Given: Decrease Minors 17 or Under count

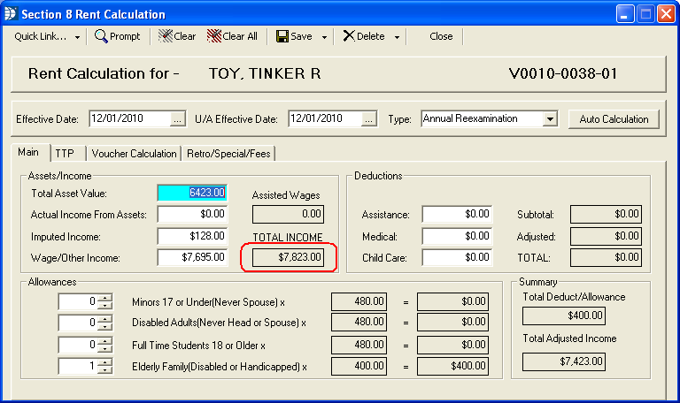Looking at the screenshot, I should [104, 305].
